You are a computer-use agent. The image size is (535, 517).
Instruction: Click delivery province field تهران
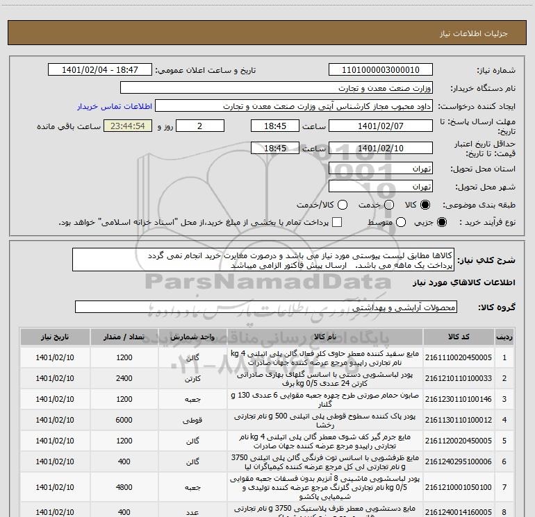tap(381, 169)
